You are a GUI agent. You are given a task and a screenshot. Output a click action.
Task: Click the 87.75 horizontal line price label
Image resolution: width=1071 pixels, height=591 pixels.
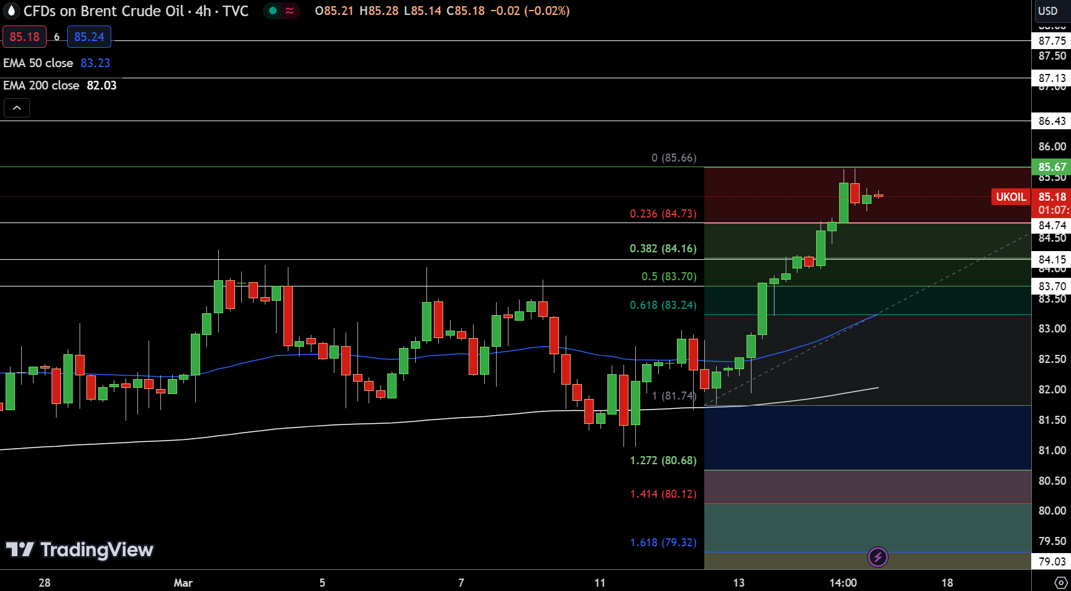coord(1052,41)
